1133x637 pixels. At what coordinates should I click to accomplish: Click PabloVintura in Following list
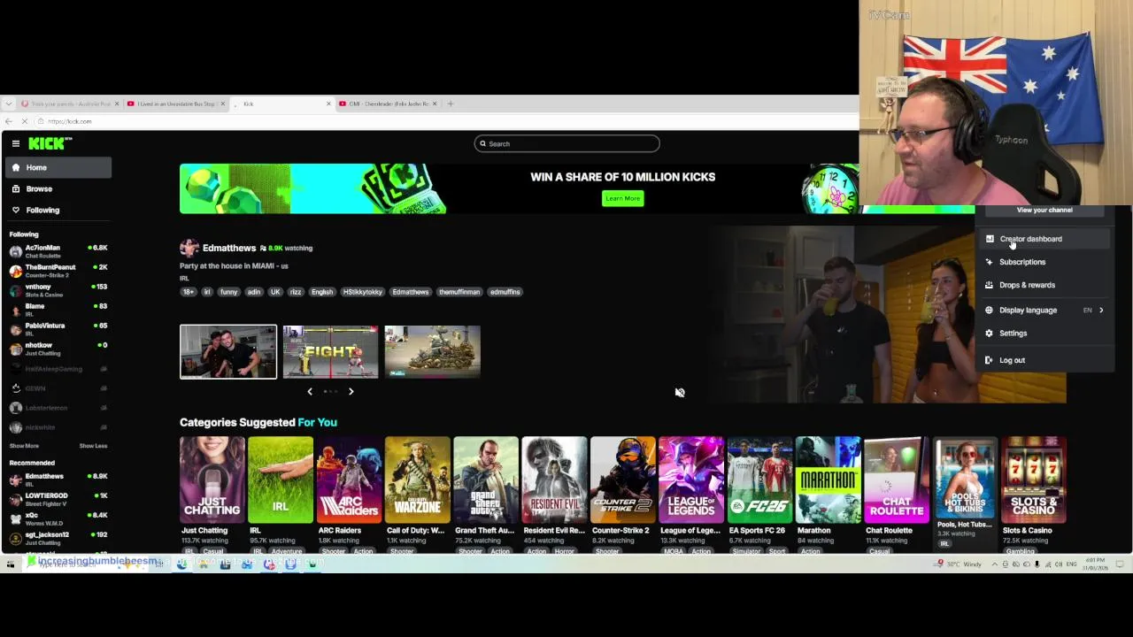pyautogui.click(x=58, y=329)
